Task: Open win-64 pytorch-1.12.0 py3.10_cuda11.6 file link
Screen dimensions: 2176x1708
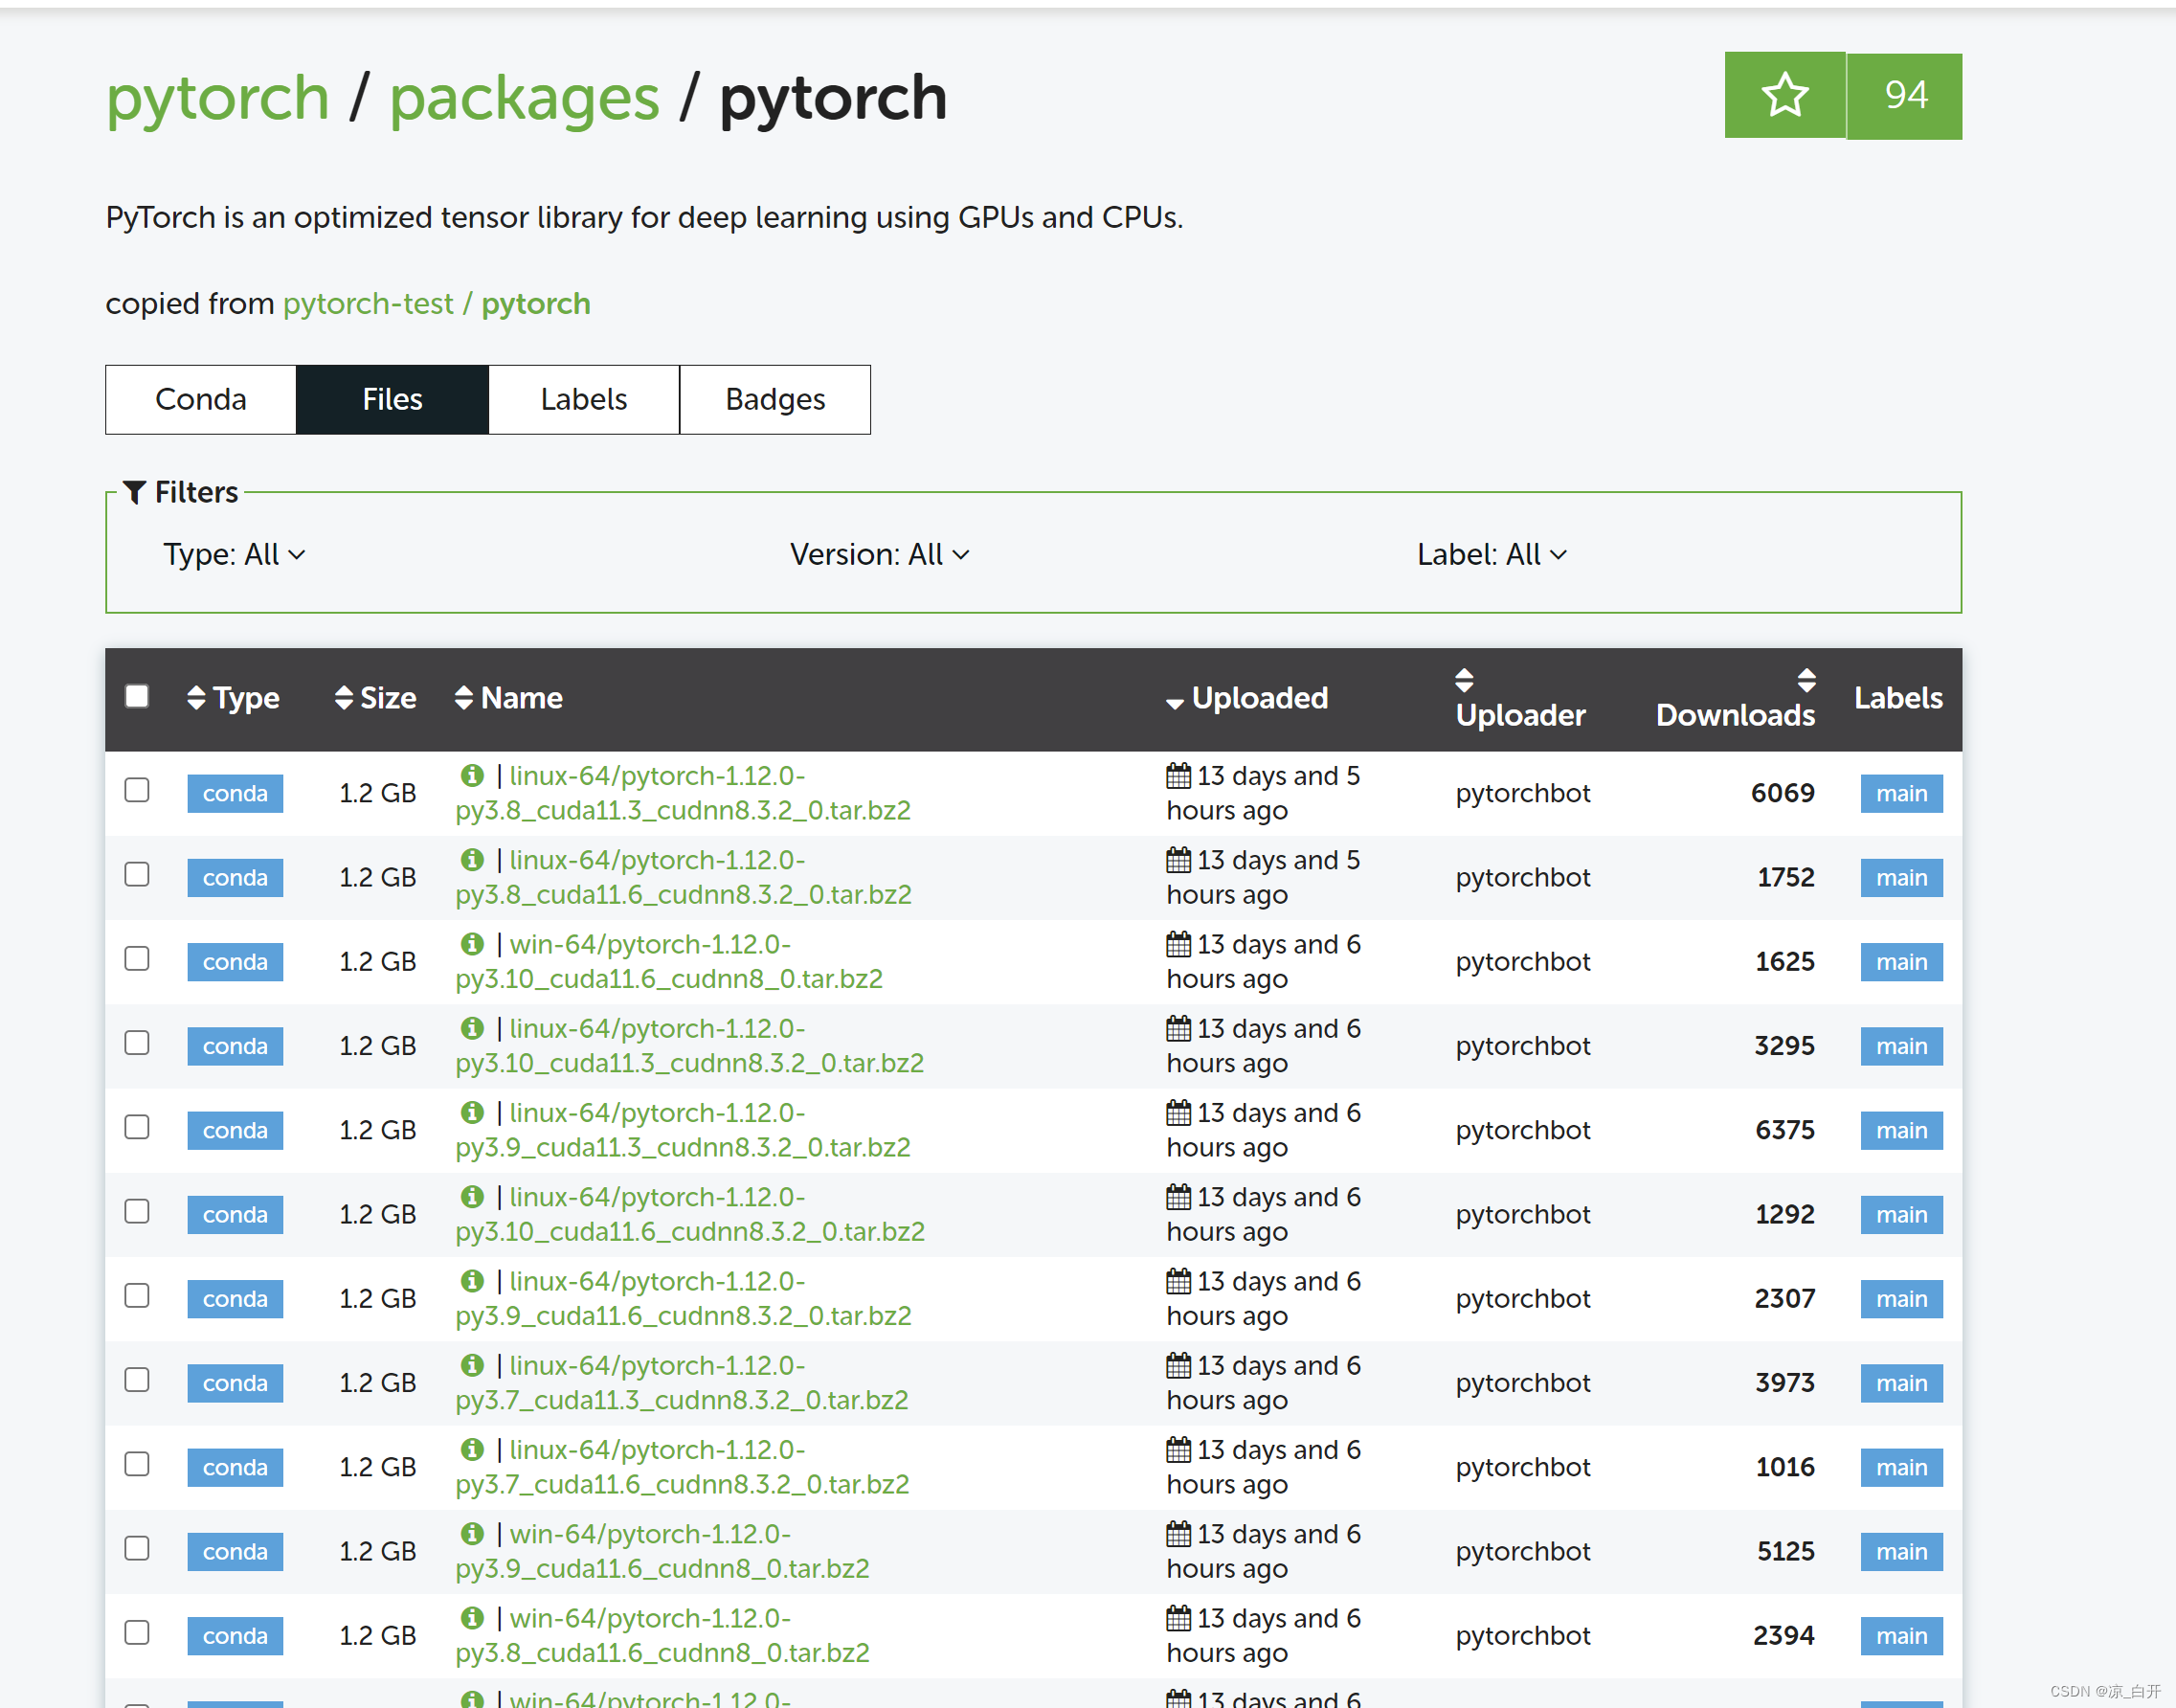Action: coord(669,961)
